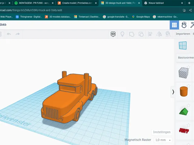The height and width of the screenshot is (145, 194).
Task: Open Google Maps bookmark
Action: point(141,17)
